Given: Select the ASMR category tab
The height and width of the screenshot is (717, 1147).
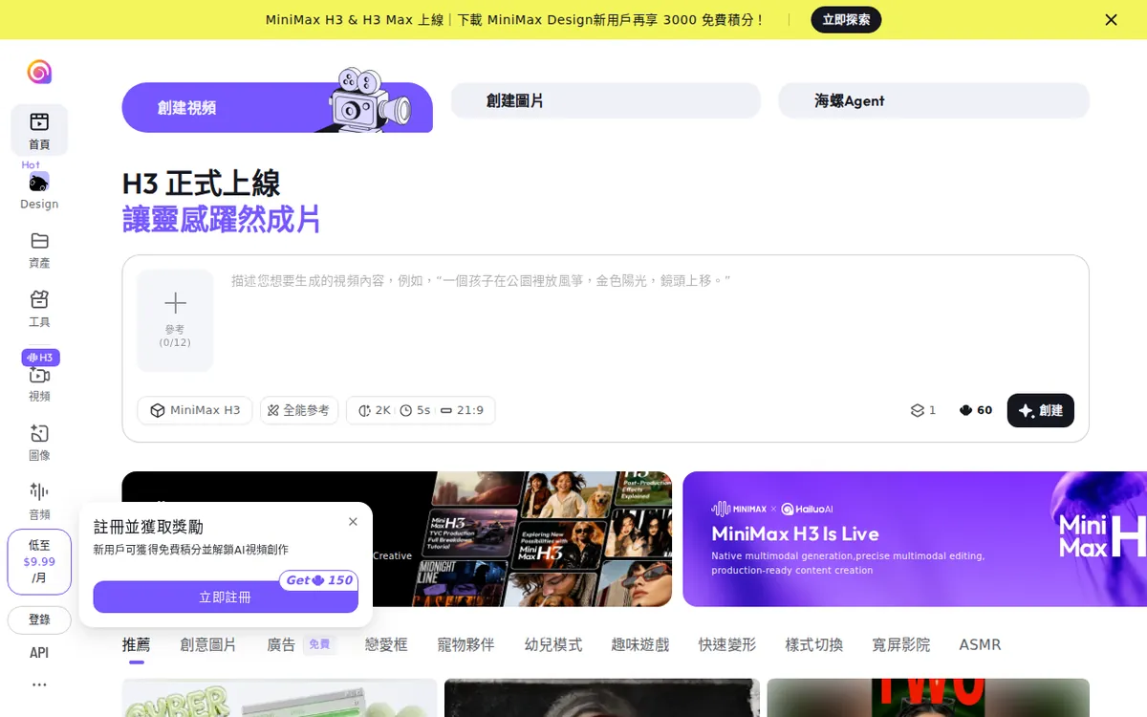Looking at the screenshot, I should [980, 645].
